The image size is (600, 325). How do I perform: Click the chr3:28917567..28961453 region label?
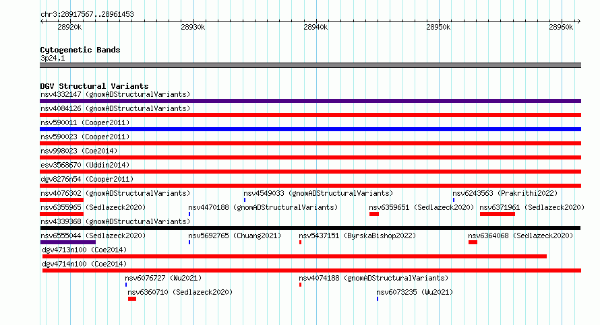pyautogui.click(x=87, y=14)
